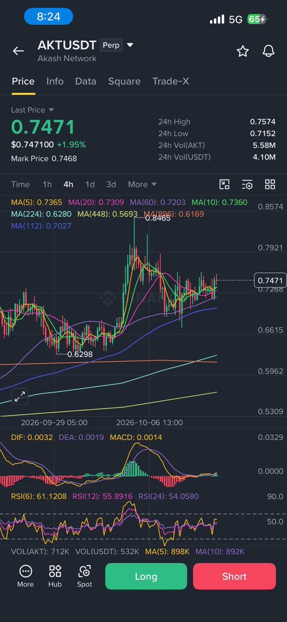Open the More menu at bottom
The image size is (287, 622).
(x=25, y=576)
